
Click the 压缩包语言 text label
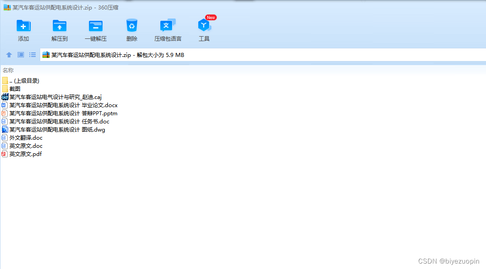click(168, 39)
